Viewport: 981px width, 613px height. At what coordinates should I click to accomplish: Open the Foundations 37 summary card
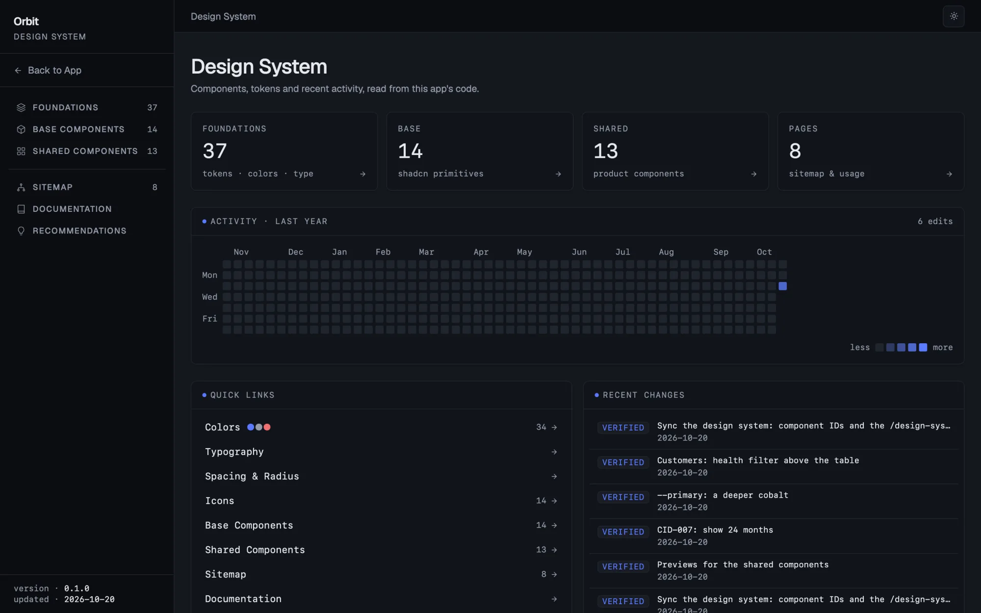click(x=284, y=151)
